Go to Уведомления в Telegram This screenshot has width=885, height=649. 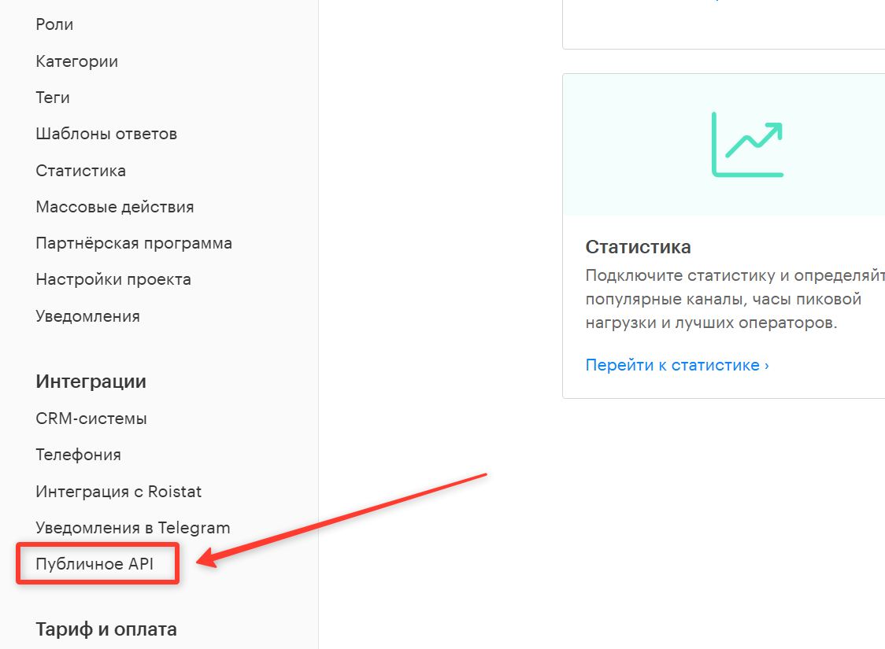[x=132, y=528]
